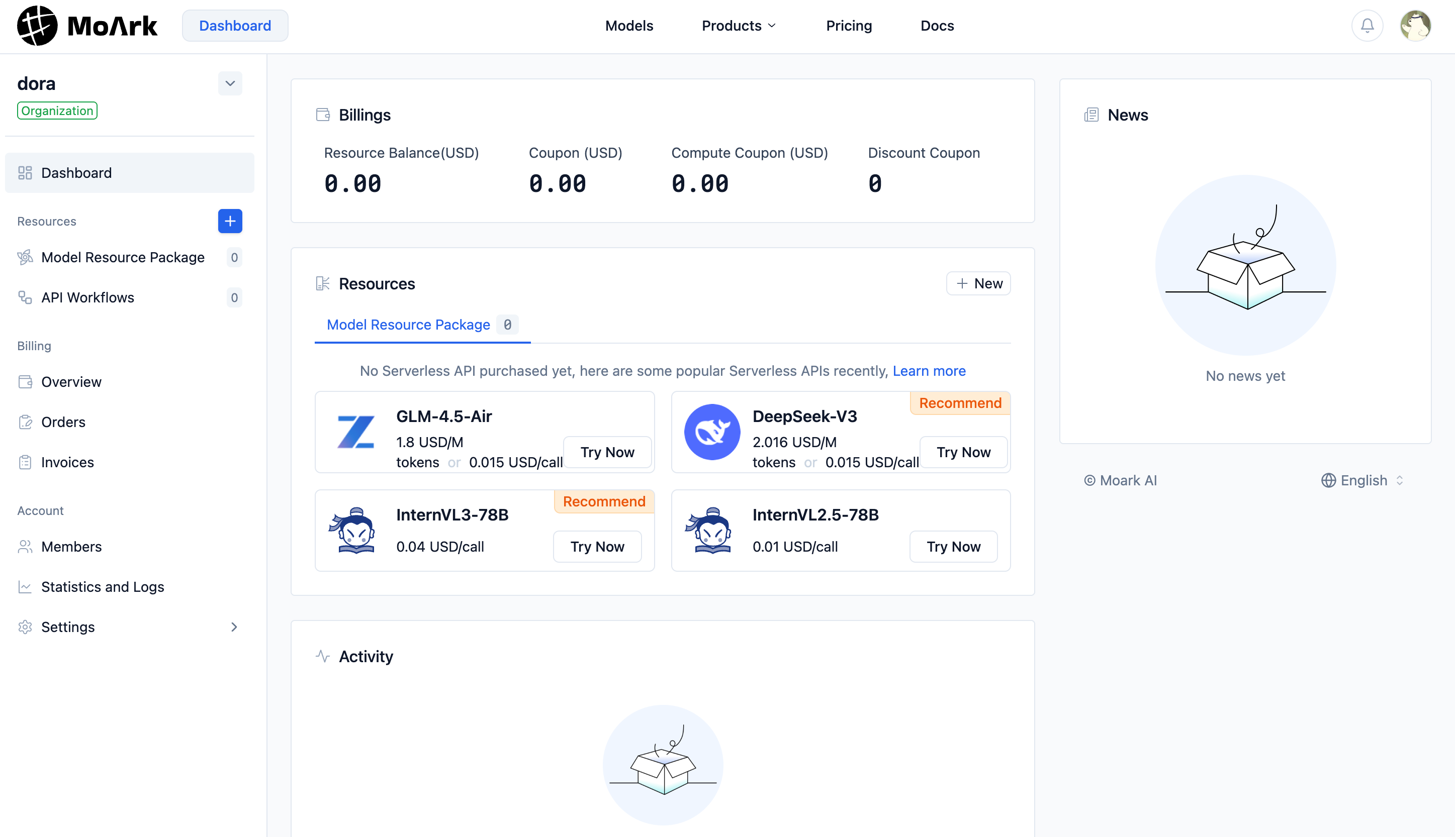Image resolution: width=1455 pixels, height=837 pixels.
Task: Open the English language selector
Action: [1363, 480]
